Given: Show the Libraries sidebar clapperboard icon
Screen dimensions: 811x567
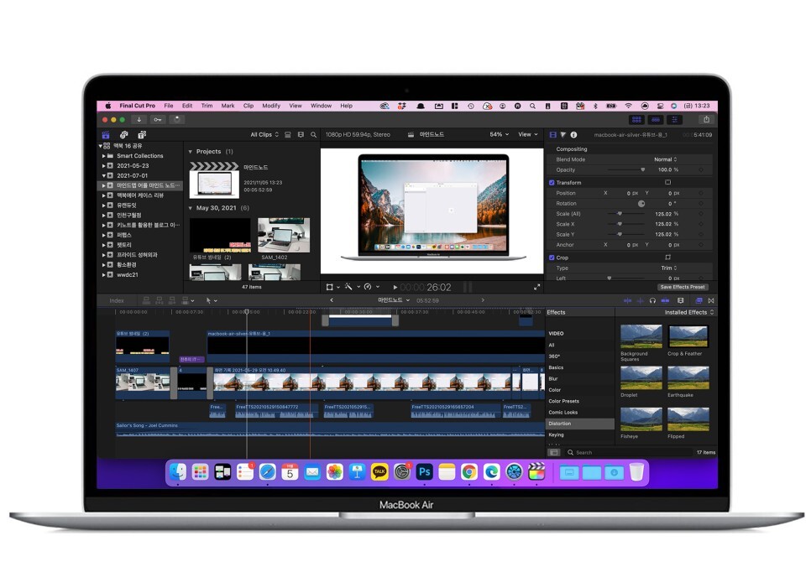Looking at the screenshot, I should point(106,135).
